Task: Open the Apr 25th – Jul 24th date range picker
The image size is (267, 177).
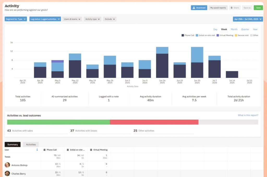Action: 248,19
